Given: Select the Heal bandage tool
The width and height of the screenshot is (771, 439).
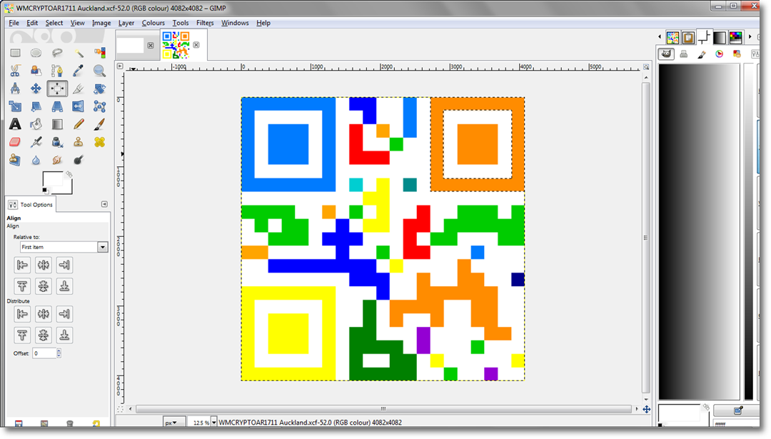Looking at the screenshot, I should pyautogui.click(x=100, y=142).
